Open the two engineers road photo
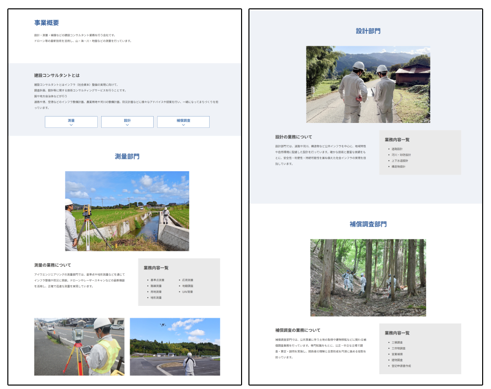Image resolution: width=491 pixels, height=389 pixels. tap(368, 84)
